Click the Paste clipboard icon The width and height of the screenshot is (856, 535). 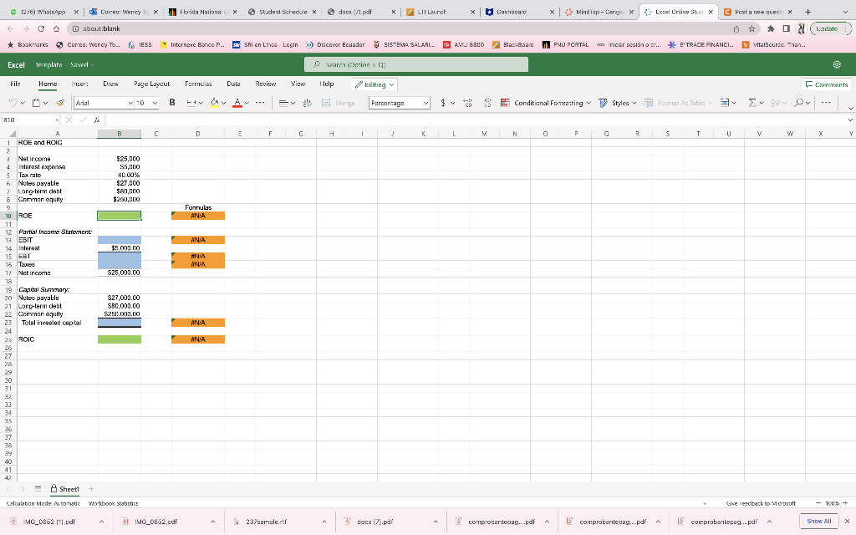click(x=36, y=103)
